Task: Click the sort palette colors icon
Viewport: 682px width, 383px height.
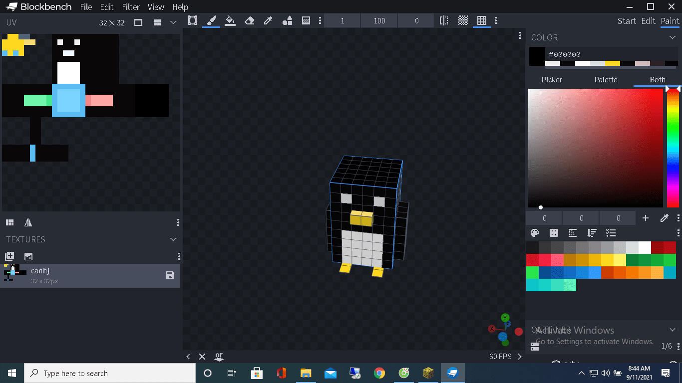Action: point(592,233)
